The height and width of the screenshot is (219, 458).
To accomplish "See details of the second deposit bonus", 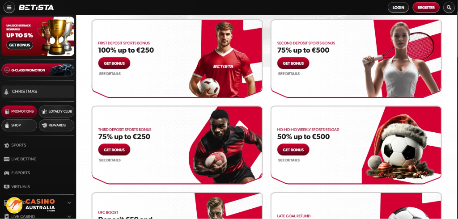I will pyautogui.click(x=289, y=74).
